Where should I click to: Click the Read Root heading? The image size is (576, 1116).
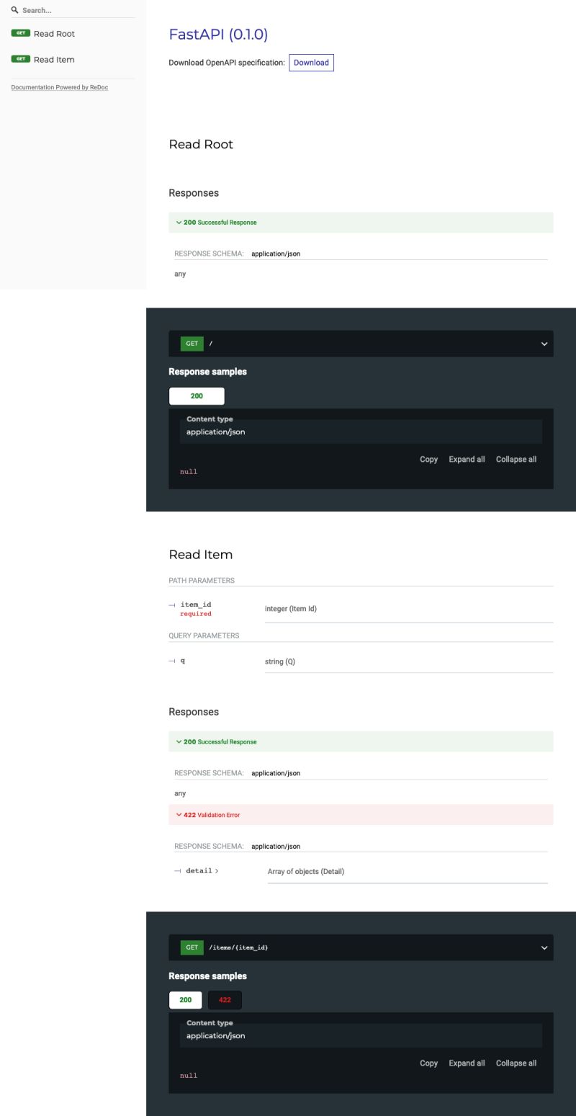[201, 144]
